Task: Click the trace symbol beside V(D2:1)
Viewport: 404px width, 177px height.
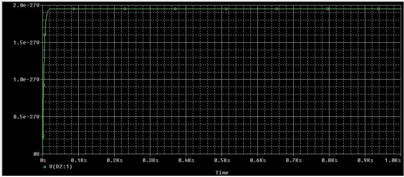Action: coord(45,167)
